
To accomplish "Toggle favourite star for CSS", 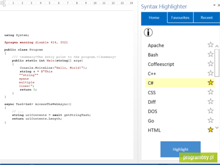I will click(211, 92).
